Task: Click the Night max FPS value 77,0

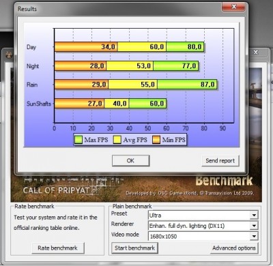Action: coord(189,66)
